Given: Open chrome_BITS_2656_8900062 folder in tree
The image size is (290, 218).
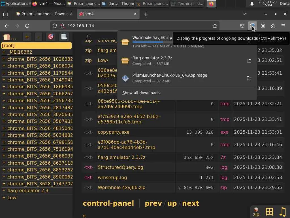Looking at the screenshot, I should click(40, 177).
